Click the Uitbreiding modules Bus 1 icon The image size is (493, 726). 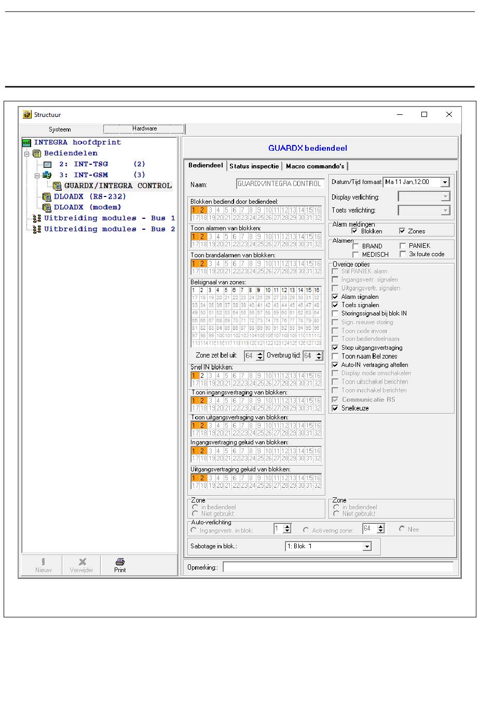[37, 218]
